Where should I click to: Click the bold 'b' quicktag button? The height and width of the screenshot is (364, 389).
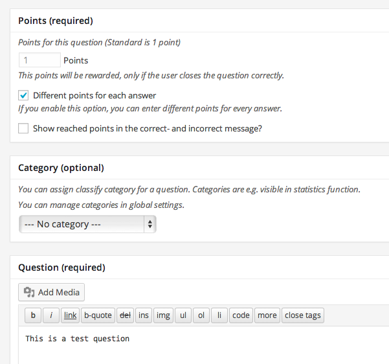point(32,315)
